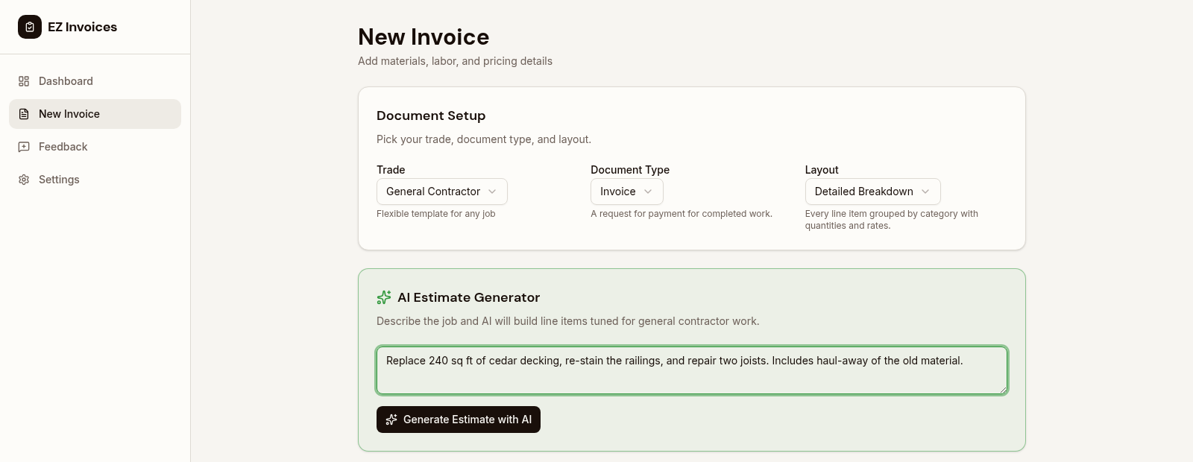Click the AI Estimate Generator heading text
Image resolution: width=1193 pixels, height=462 pixels.
point(469,297)
